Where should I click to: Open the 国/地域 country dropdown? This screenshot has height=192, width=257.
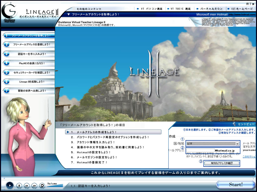coord(213,144)
